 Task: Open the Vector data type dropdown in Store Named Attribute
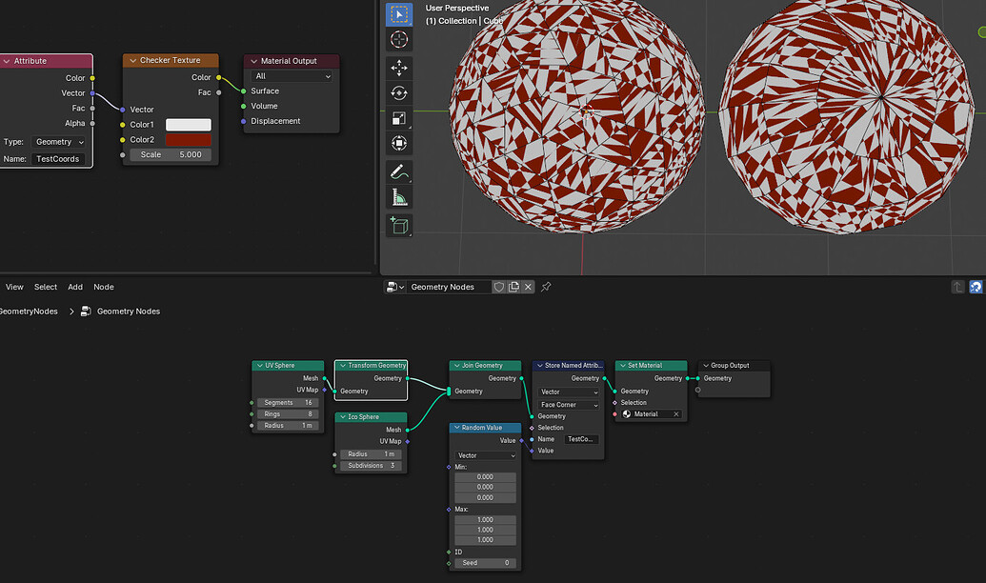click(569, 392)
